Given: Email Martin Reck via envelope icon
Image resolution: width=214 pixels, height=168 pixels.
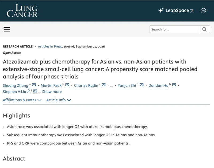Looking at the screenshot, I should click(x=67, y=85).
